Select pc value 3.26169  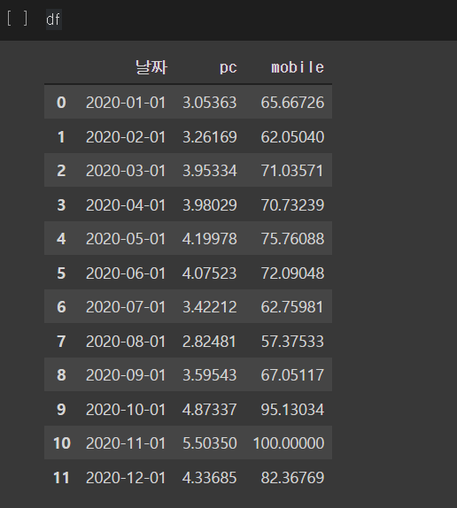210,136
